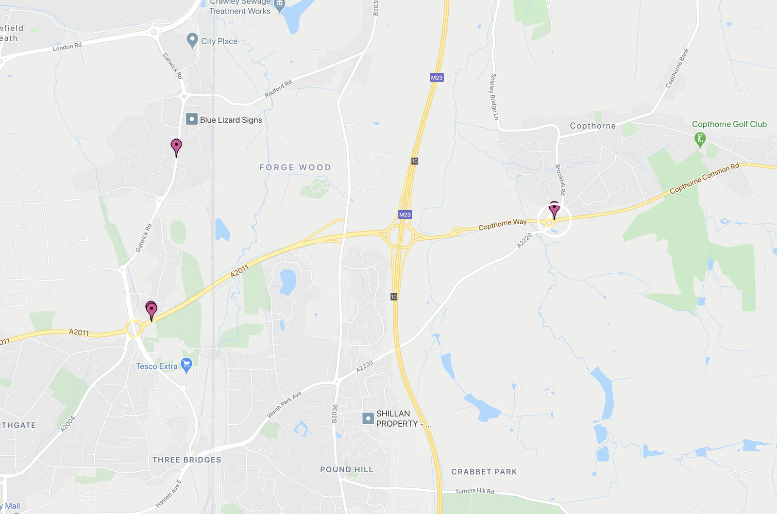Click the City Place label

pyautogui.click(x=220, y=41)
